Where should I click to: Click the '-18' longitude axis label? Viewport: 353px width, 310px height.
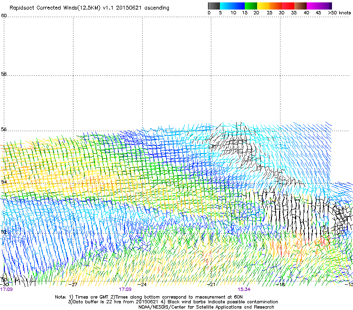[280, 285]
